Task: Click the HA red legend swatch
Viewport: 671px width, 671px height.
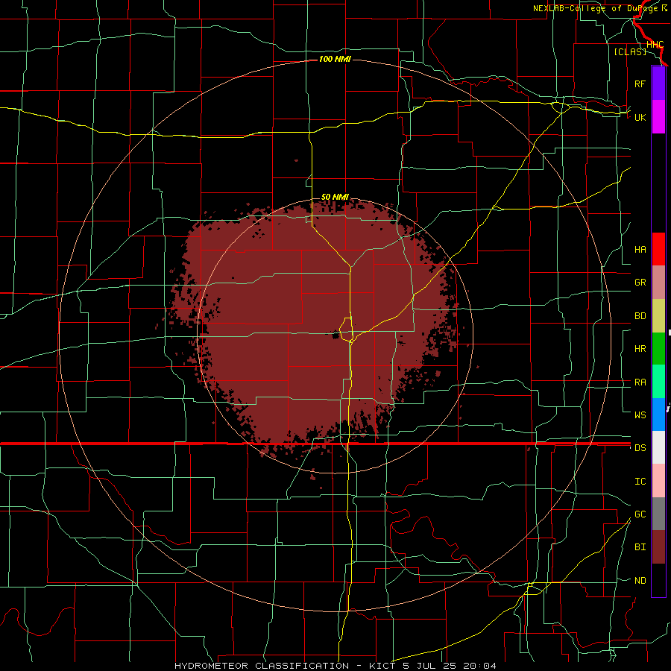Action: (x=658, y=249)
